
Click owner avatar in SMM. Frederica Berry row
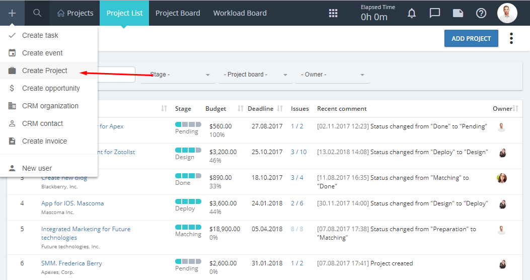(x=502, y=264)
